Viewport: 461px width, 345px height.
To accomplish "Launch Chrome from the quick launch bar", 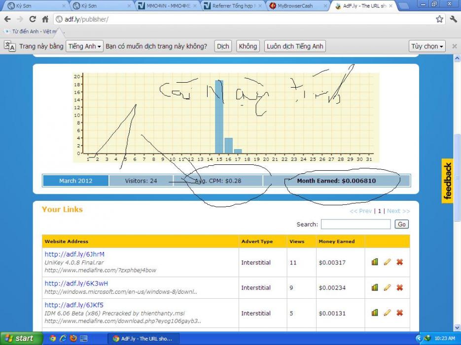I will point(53,339).
